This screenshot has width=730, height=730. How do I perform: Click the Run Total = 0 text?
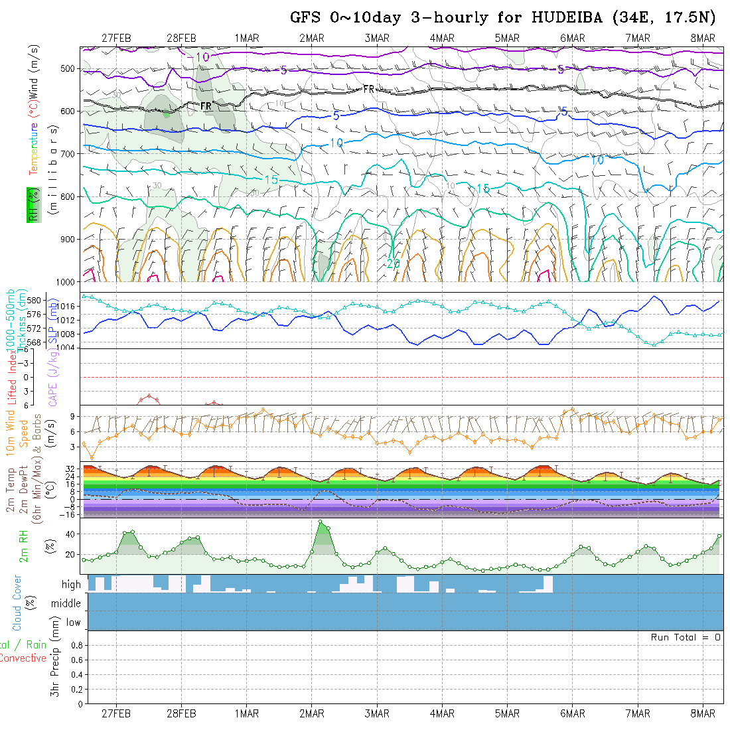click(x=686, y=637)
